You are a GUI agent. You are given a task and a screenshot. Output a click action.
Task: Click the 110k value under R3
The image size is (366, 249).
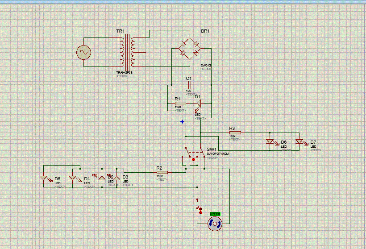232,136
